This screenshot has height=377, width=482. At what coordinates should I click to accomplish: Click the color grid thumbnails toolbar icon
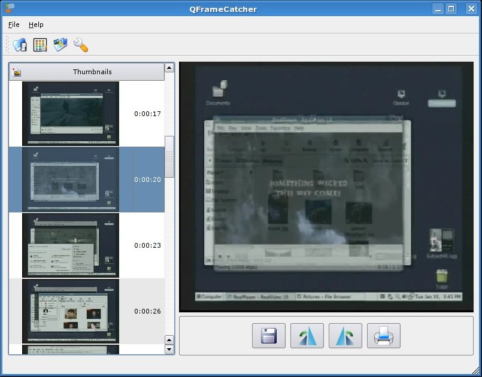[40, 45]
